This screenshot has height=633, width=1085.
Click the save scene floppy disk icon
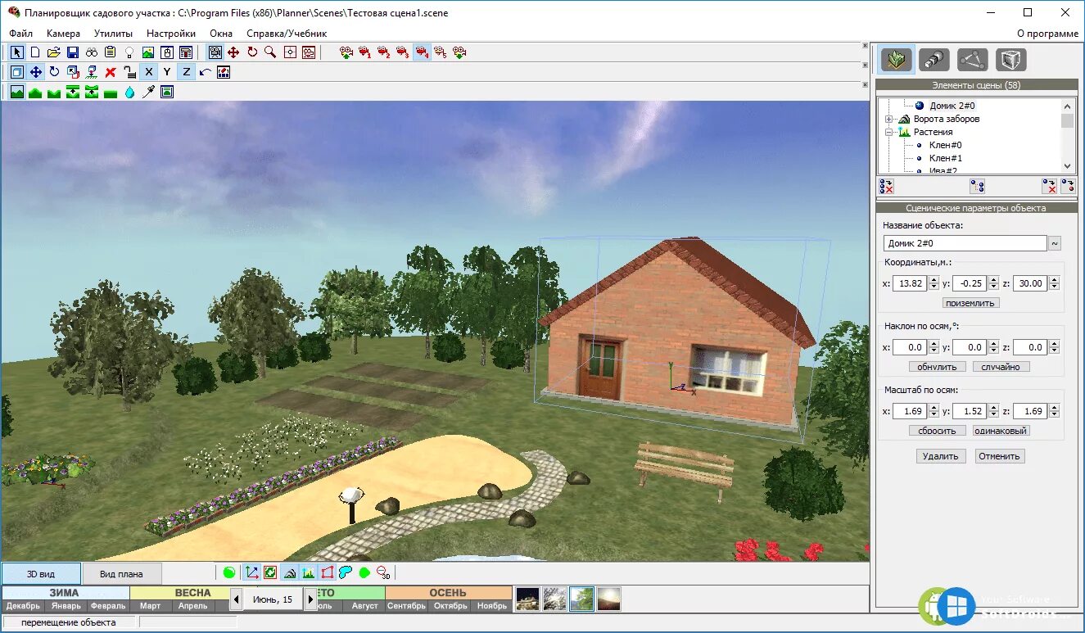pos(72,52)
